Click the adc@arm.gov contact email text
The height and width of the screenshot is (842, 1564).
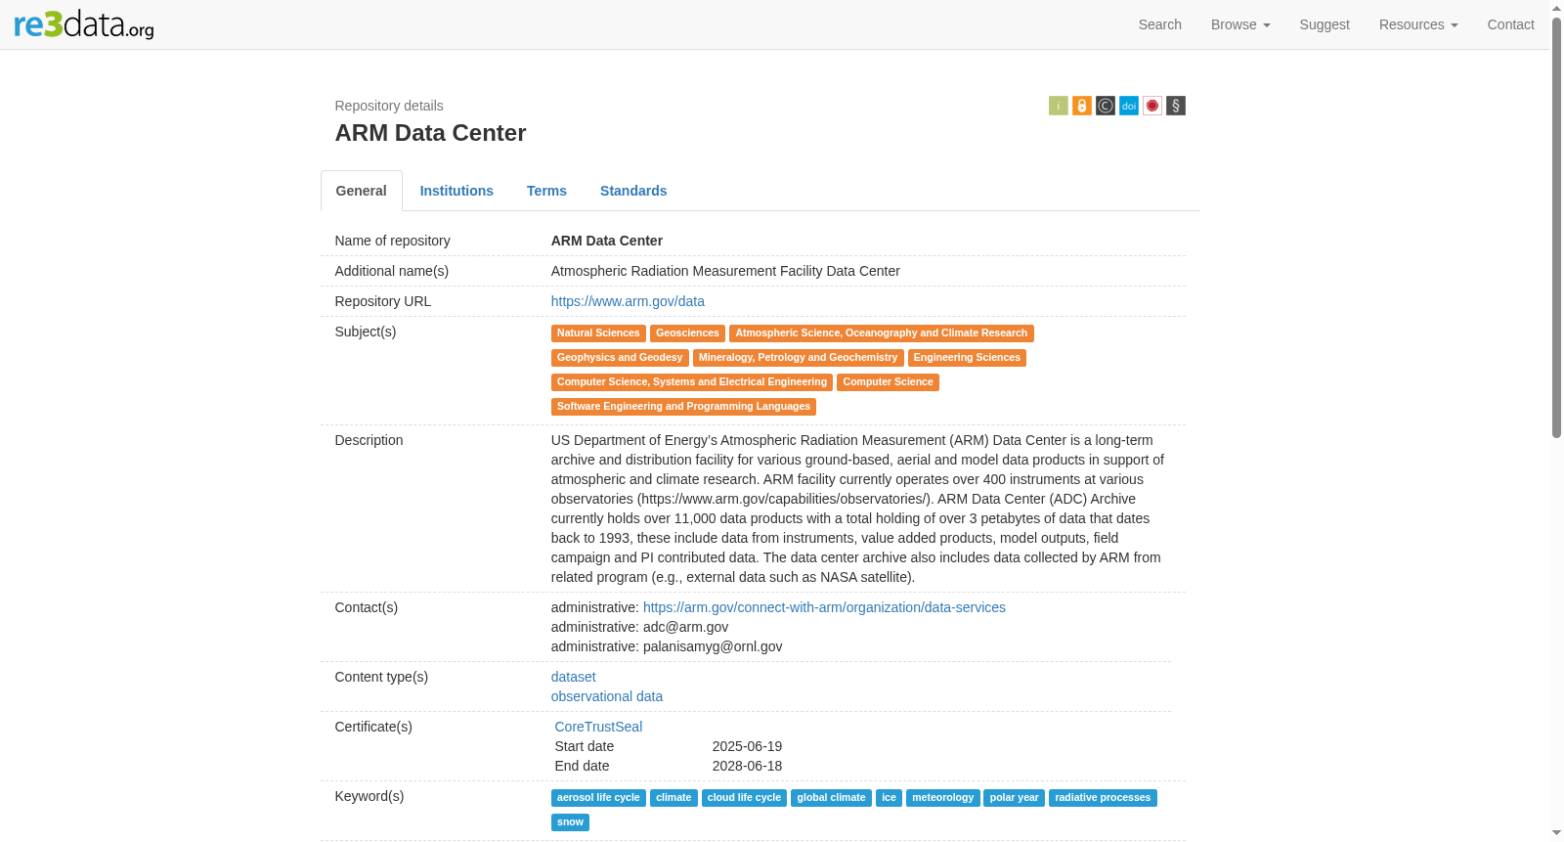point(685,627)
